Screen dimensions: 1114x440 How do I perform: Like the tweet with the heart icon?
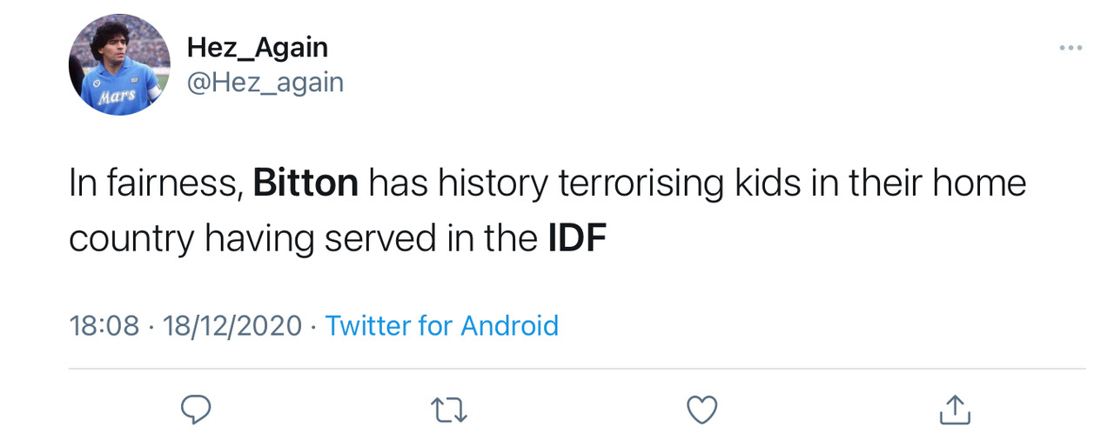click(701, 410)
